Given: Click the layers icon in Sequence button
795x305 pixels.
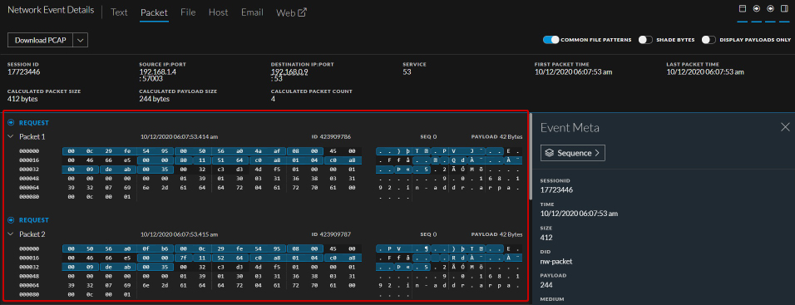Looking at the screenshot, I should [549, 153].
